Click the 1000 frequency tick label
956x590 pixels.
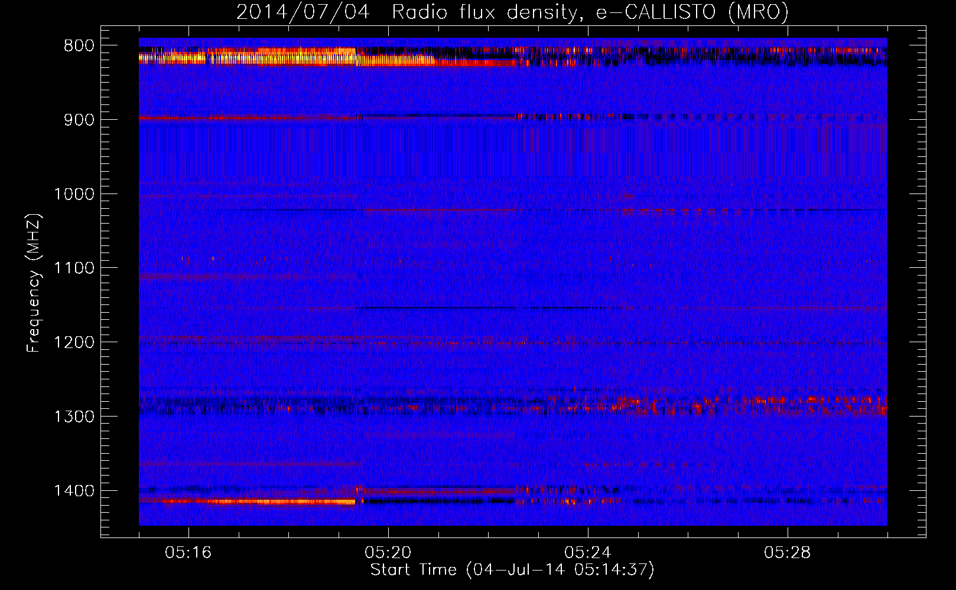point(74,194)
